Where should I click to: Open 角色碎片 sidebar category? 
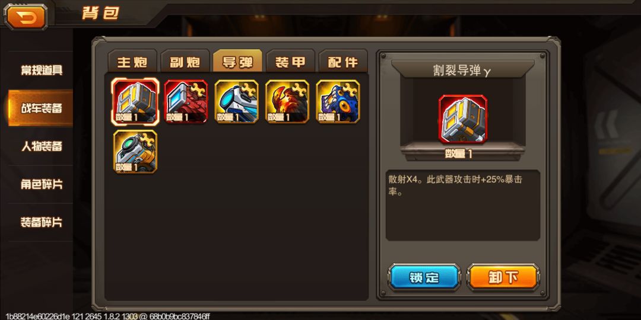(x=42, y=184)
